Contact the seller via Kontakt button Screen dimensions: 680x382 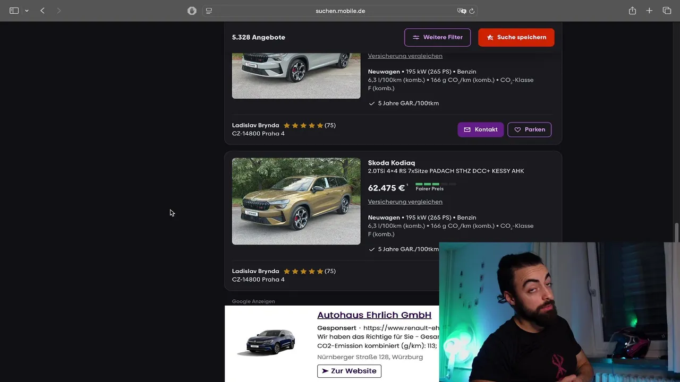click(480, 129)
